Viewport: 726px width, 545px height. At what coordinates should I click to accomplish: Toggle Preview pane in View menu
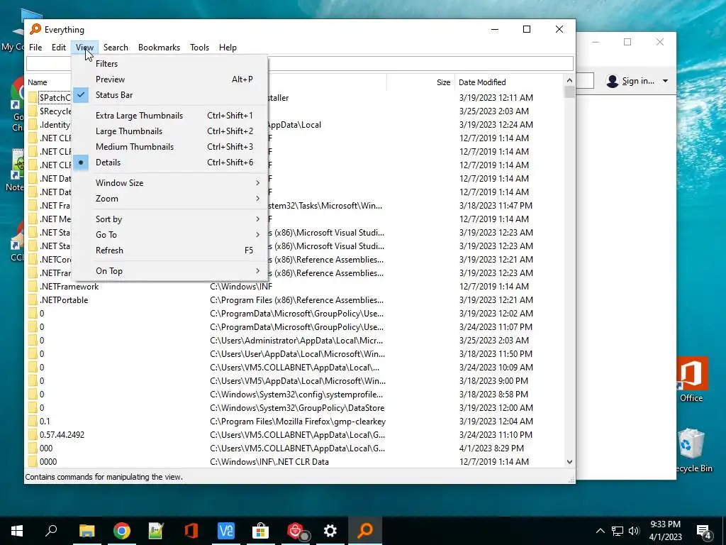[169, 79]
